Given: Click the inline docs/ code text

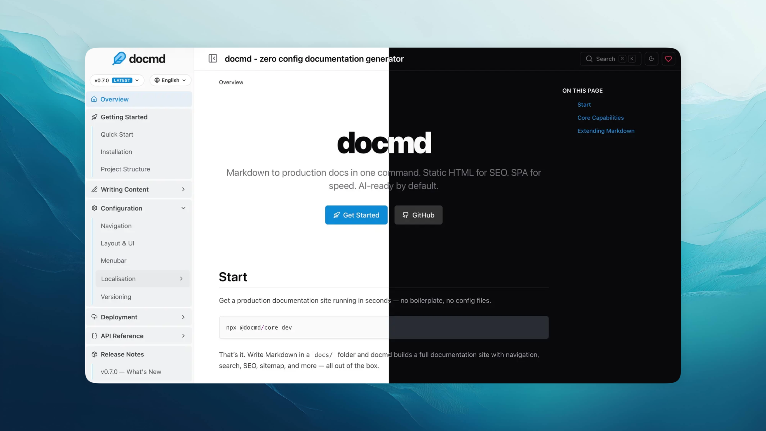Looking at the screenshot, I should (x=323, y=355).
